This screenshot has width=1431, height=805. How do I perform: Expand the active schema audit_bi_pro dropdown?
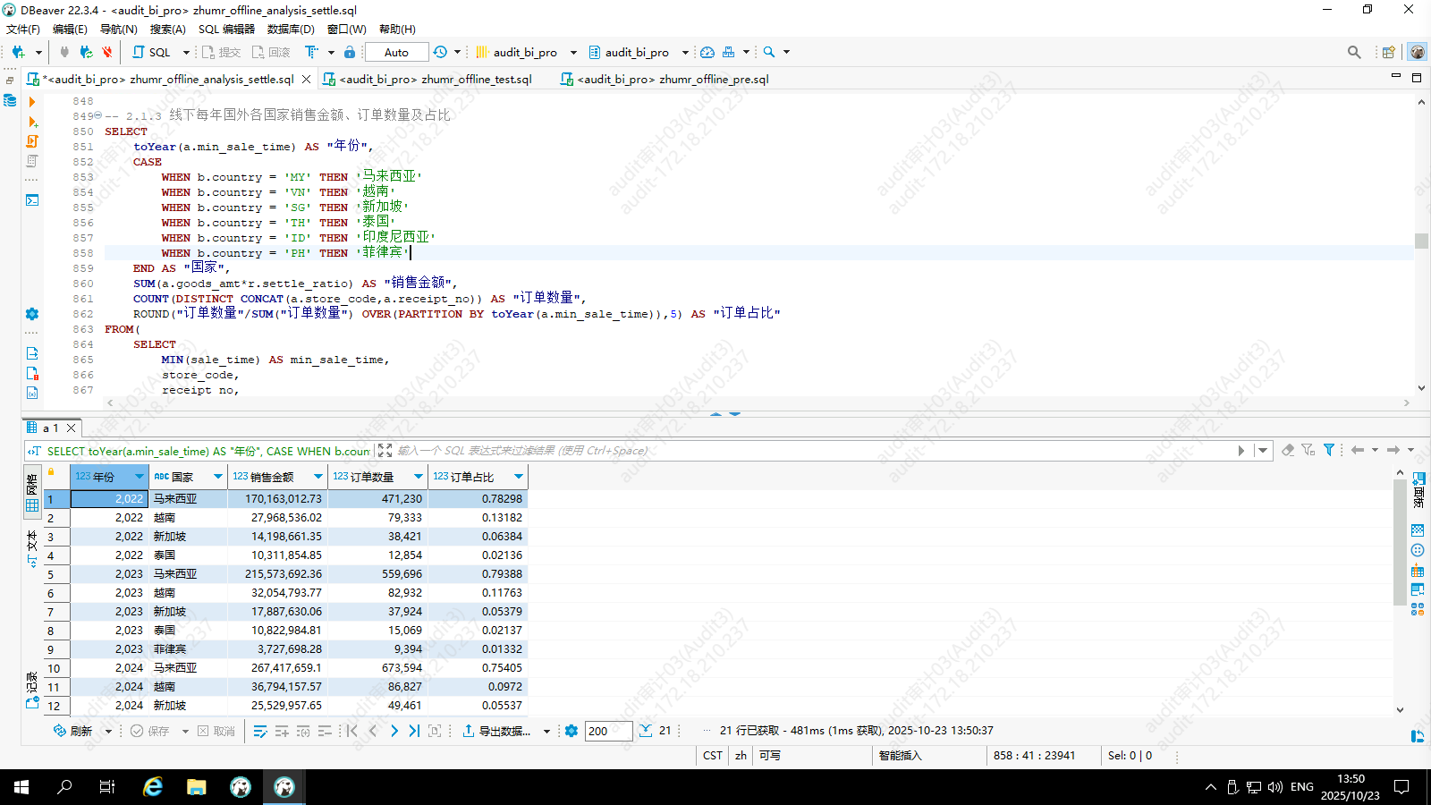(x=685, y=52)
